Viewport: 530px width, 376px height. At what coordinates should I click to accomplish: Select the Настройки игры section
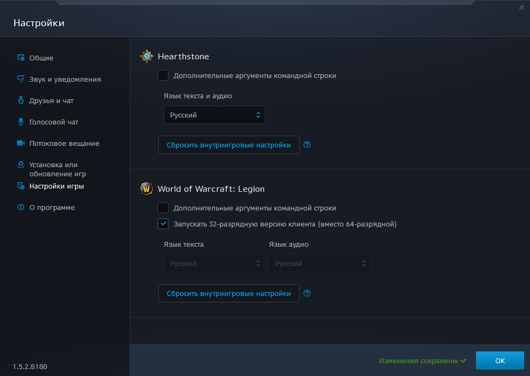(x=57, y=186)
